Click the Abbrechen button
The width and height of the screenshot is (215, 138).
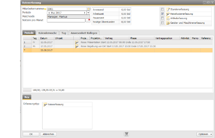pos(48,134)
